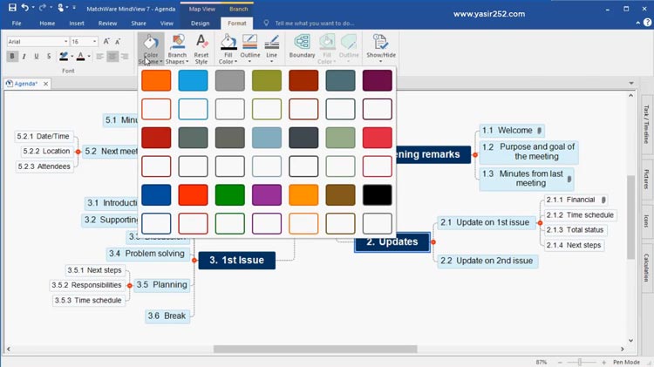Screen dimensions: 654x367
Task: Collapse the 2.1 Update on 1st issue branch
Action: 540,222
